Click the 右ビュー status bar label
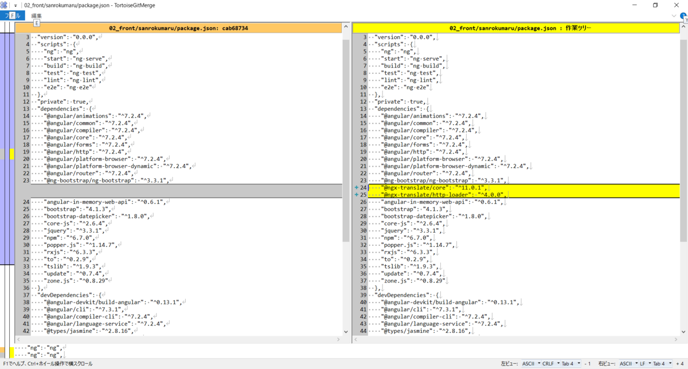The image size is (688, 369). [608, 363]
